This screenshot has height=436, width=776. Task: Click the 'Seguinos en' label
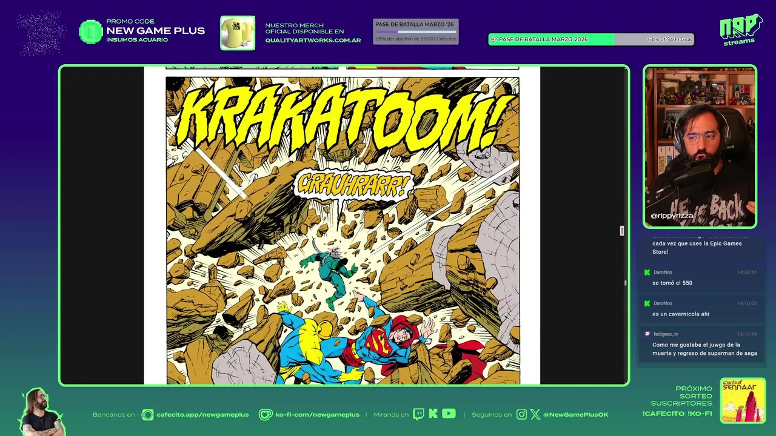[x=492, y=415]
